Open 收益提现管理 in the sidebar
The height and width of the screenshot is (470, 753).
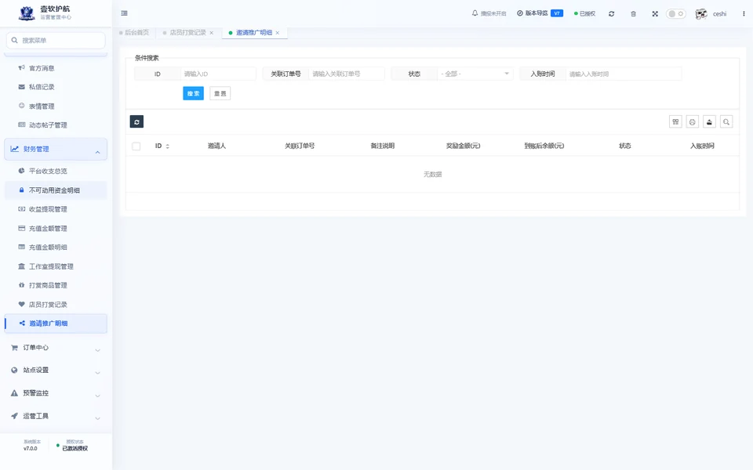pyautogui.click(x=56, y=209)
